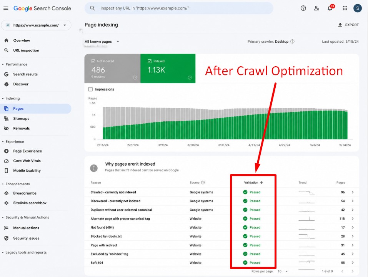Toggle the Impressions checkbox
The image size is (368, 277).
pos(90,89)
